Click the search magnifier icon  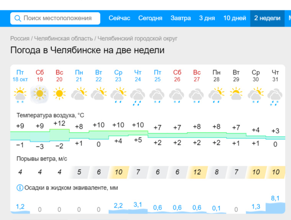[18, 18]
